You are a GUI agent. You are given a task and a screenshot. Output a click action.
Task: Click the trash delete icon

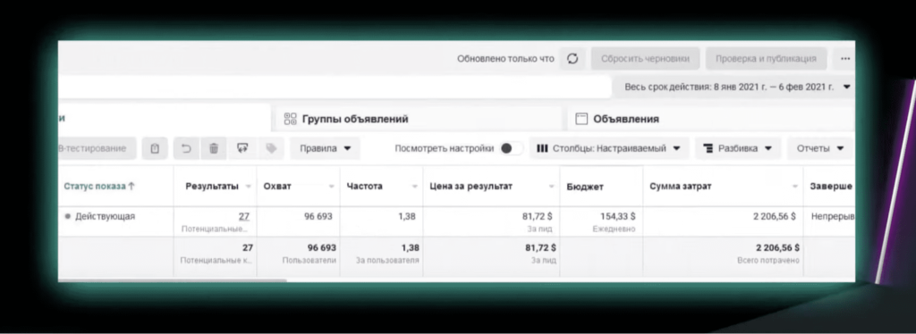click(214, 148)
